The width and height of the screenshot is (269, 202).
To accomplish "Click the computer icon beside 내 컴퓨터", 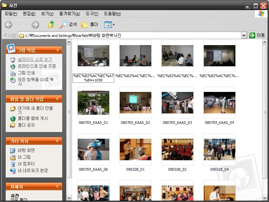I will pyautogui.click(x=13, y=164).
